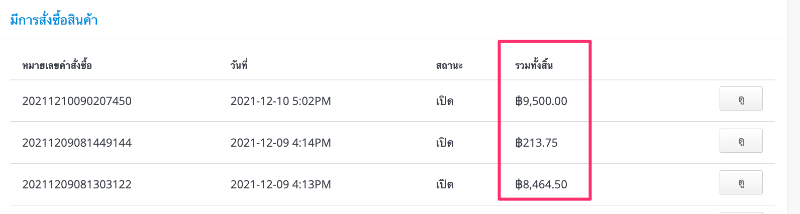800x214 pixels.
Task: Click เปิด status of the ฿8,464.50 order
Action: tap(445, 184)
